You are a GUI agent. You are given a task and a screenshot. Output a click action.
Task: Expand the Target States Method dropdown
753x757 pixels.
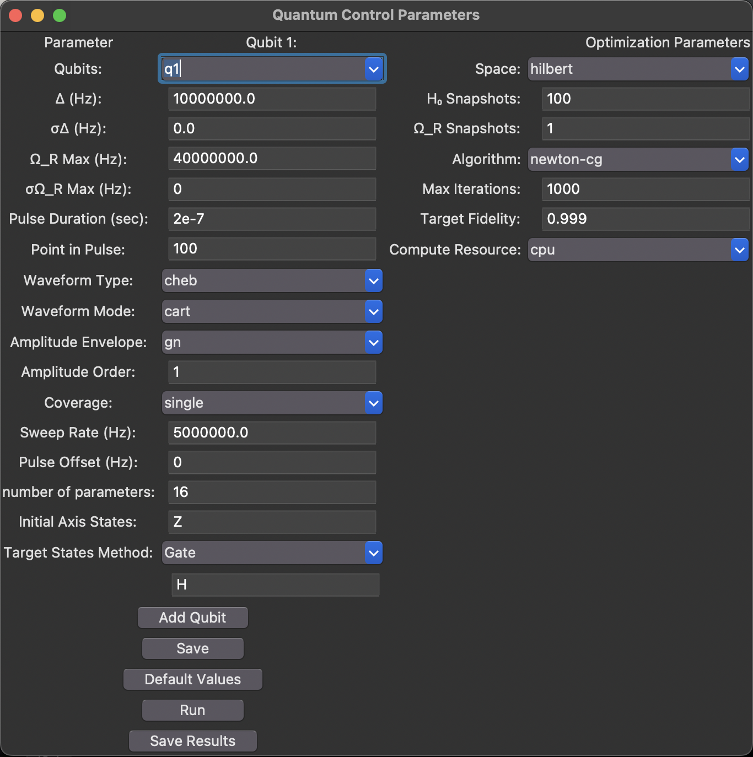272,553
